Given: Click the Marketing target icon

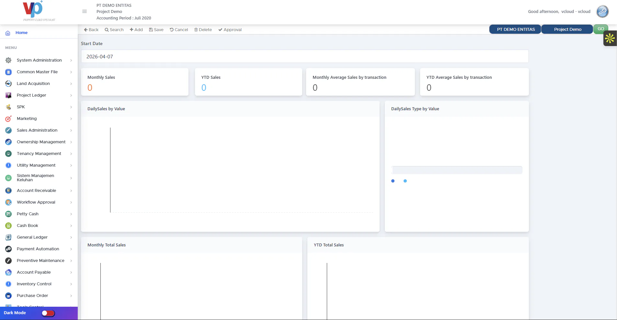Looking at the screenshot, I should [x=8, y=119].
